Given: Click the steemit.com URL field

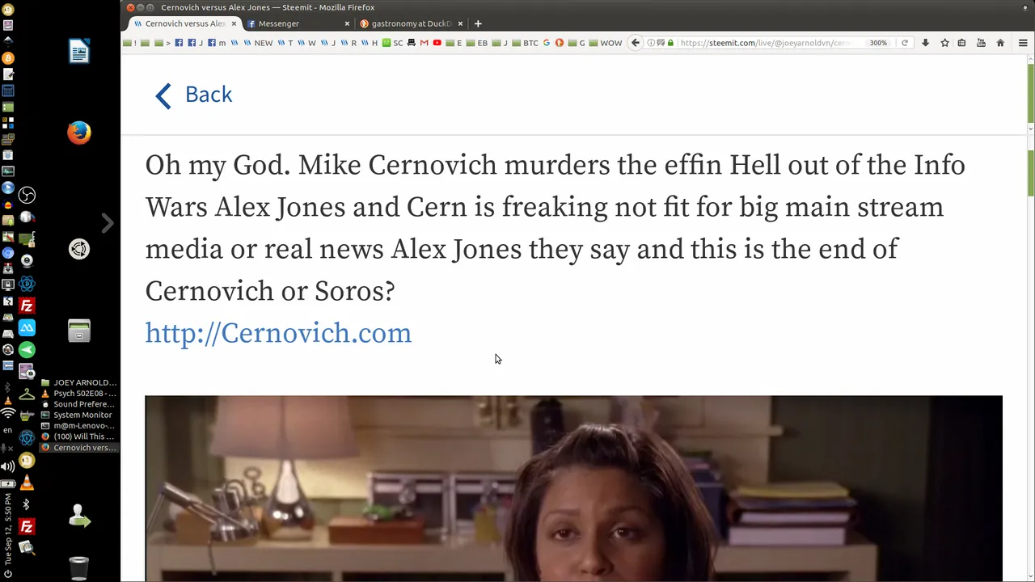Looking at the screenshot, I should [x=764, y=43].
